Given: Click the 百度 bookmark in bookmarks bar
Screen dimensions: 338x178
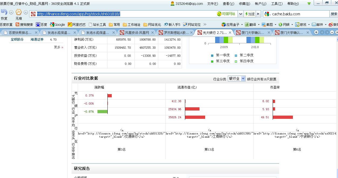Looking at the screenshot, I should click(42, 24).
